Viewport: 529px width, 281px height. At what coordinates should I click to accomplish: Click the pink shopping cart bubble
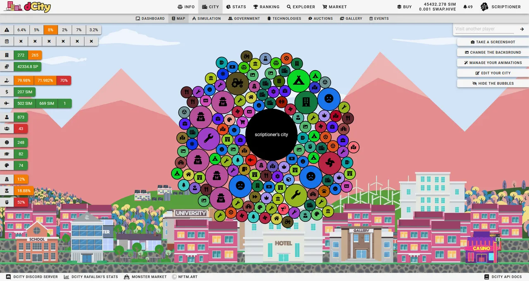coord(242,121)
